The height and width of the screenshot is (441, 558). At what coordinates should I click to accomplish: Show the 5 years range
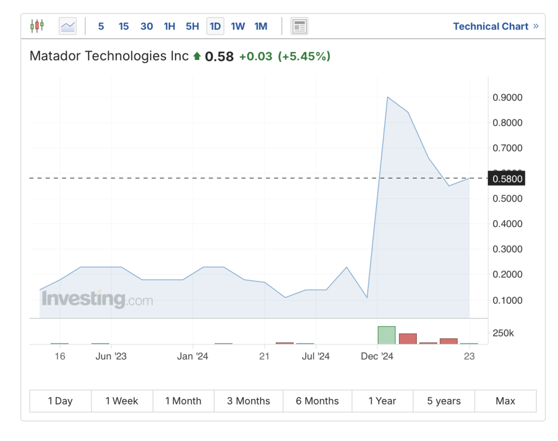click(444, 401)
